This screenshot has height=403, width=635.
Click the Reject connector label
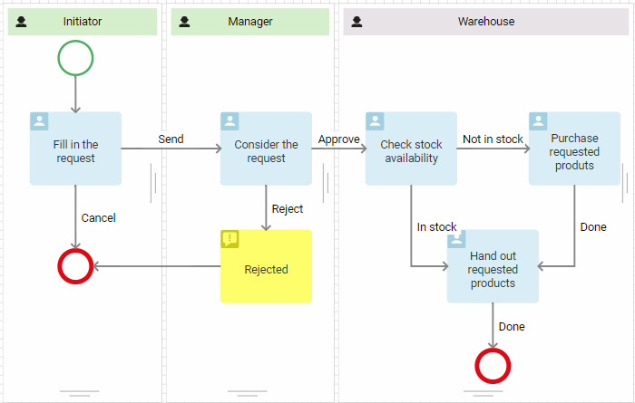[x=288, y=209]
